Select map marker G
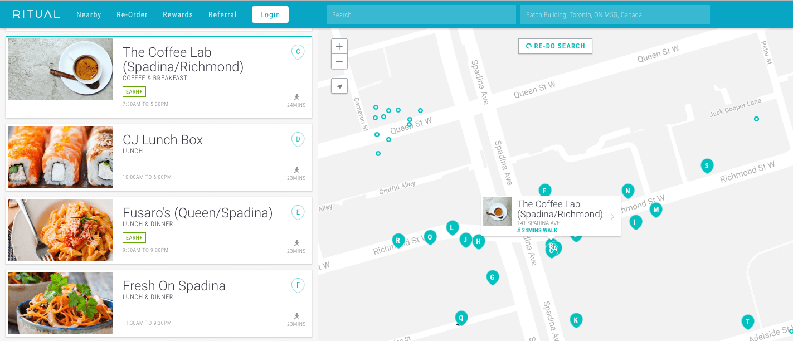This screenshot has height=341, width=793. click(492, 277)
